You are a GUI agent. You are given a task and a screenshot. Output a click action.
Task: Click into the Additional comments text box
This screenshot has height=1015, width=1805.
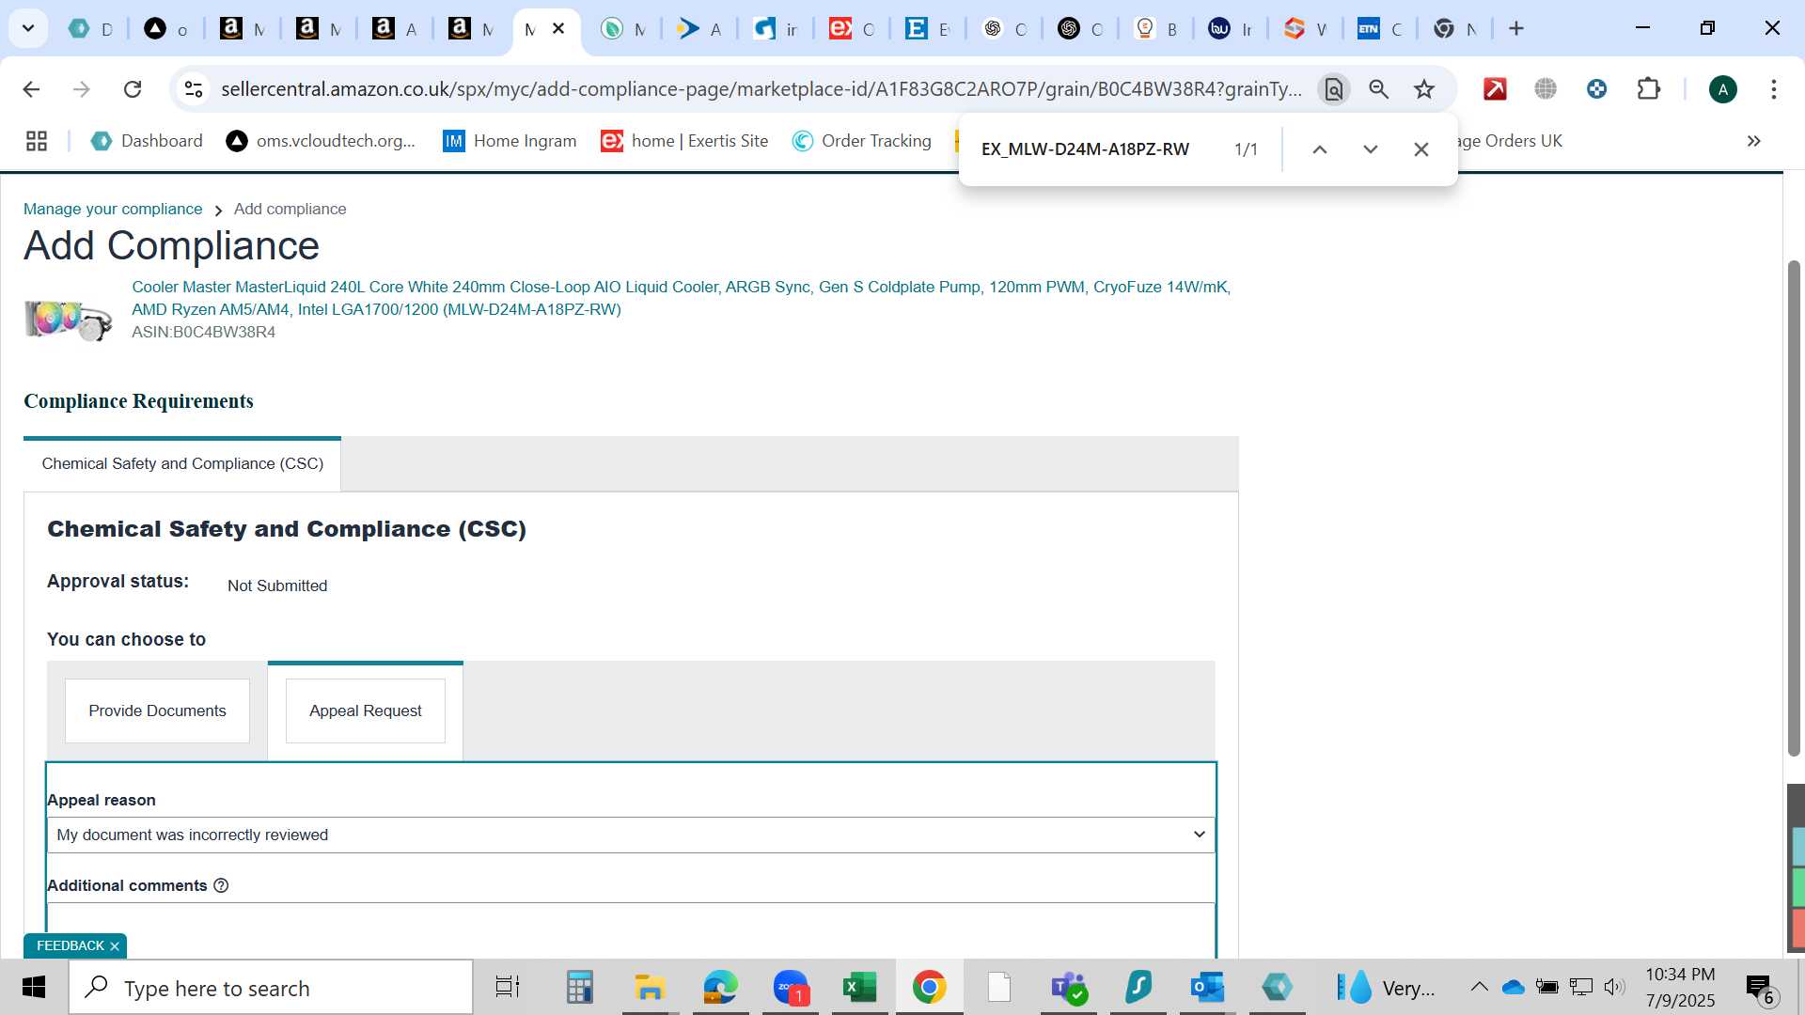point(631,930)
